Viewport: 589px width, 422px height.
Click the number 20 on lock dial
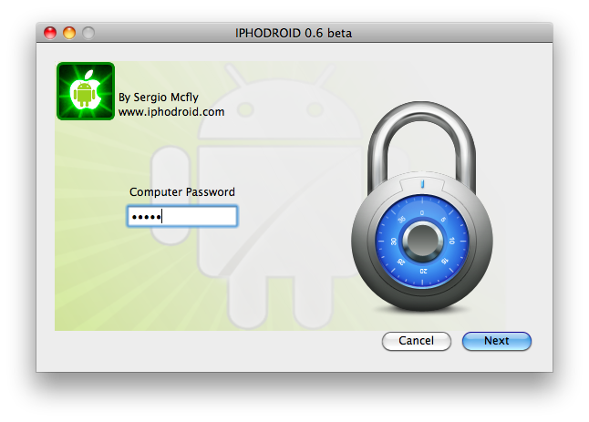click(x=423, y=271)
